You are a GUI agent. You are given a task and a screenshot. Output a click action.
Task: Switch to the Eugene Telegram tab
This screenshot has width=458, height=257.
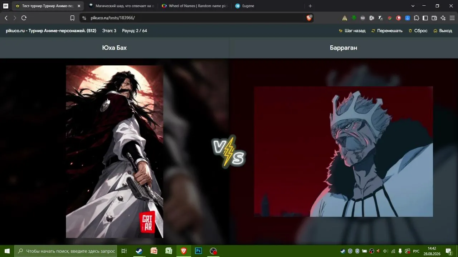click(268, 6)
